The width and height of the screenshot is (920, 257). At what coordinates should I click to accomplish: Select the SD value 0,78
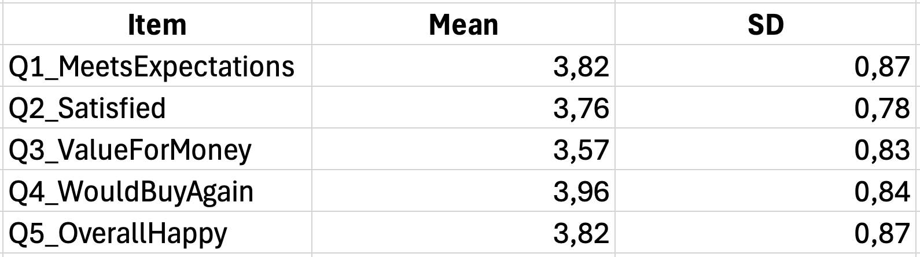coord(882,108)
